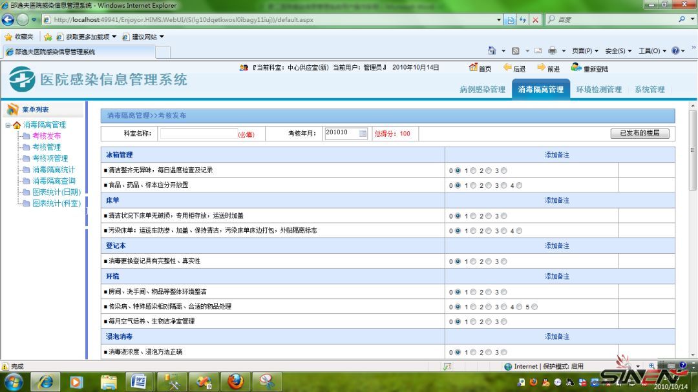Click 添加备注 for 床单 section
The height and width of the screenshot is (392, 698).
point(557,200)
